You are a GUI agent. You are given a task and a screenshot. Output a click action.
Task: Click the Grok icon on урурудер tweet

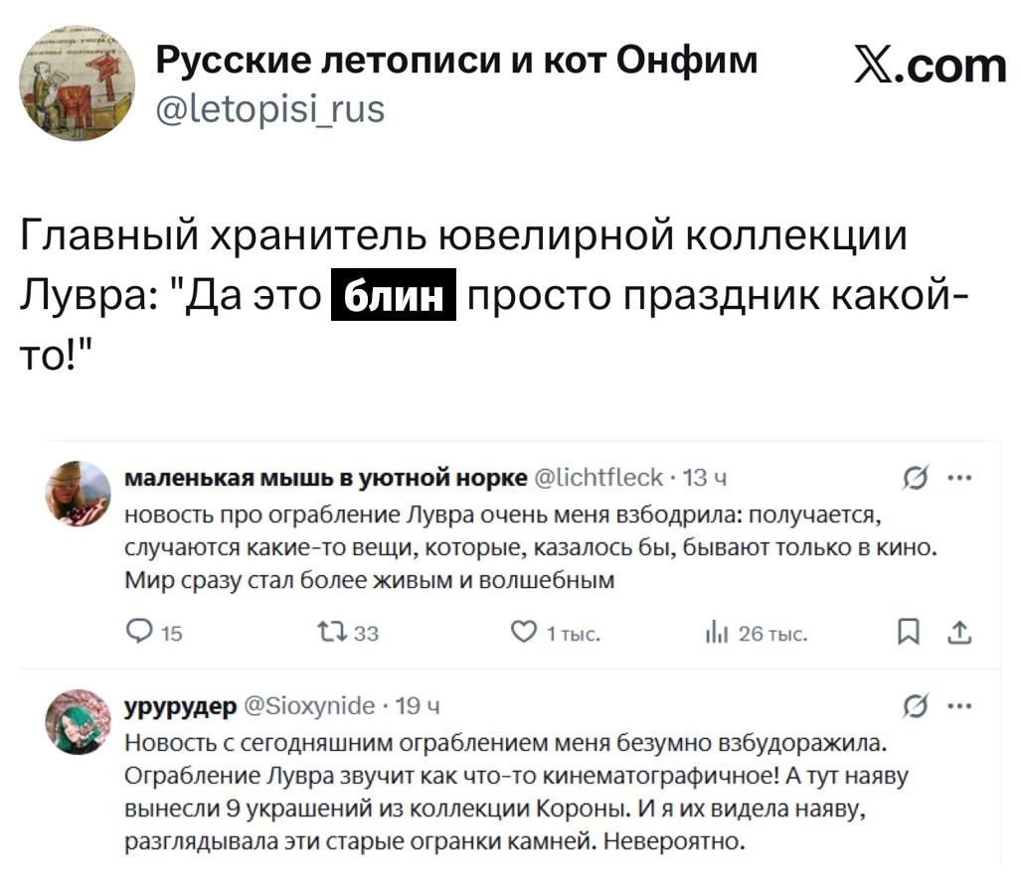(911, 707)
